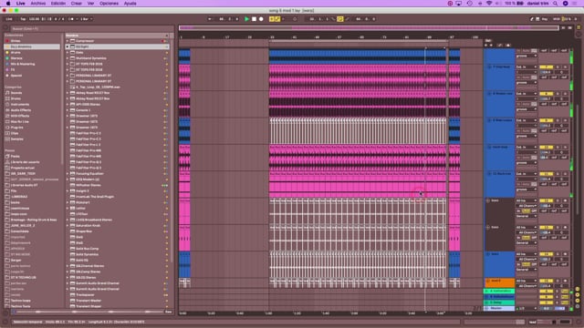Select FabFilter Pro-L 2 in browser list
The image size is (584, 328).
88,145
